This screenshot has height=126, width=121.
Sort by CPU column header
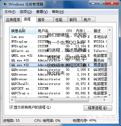tap(69, 31)
